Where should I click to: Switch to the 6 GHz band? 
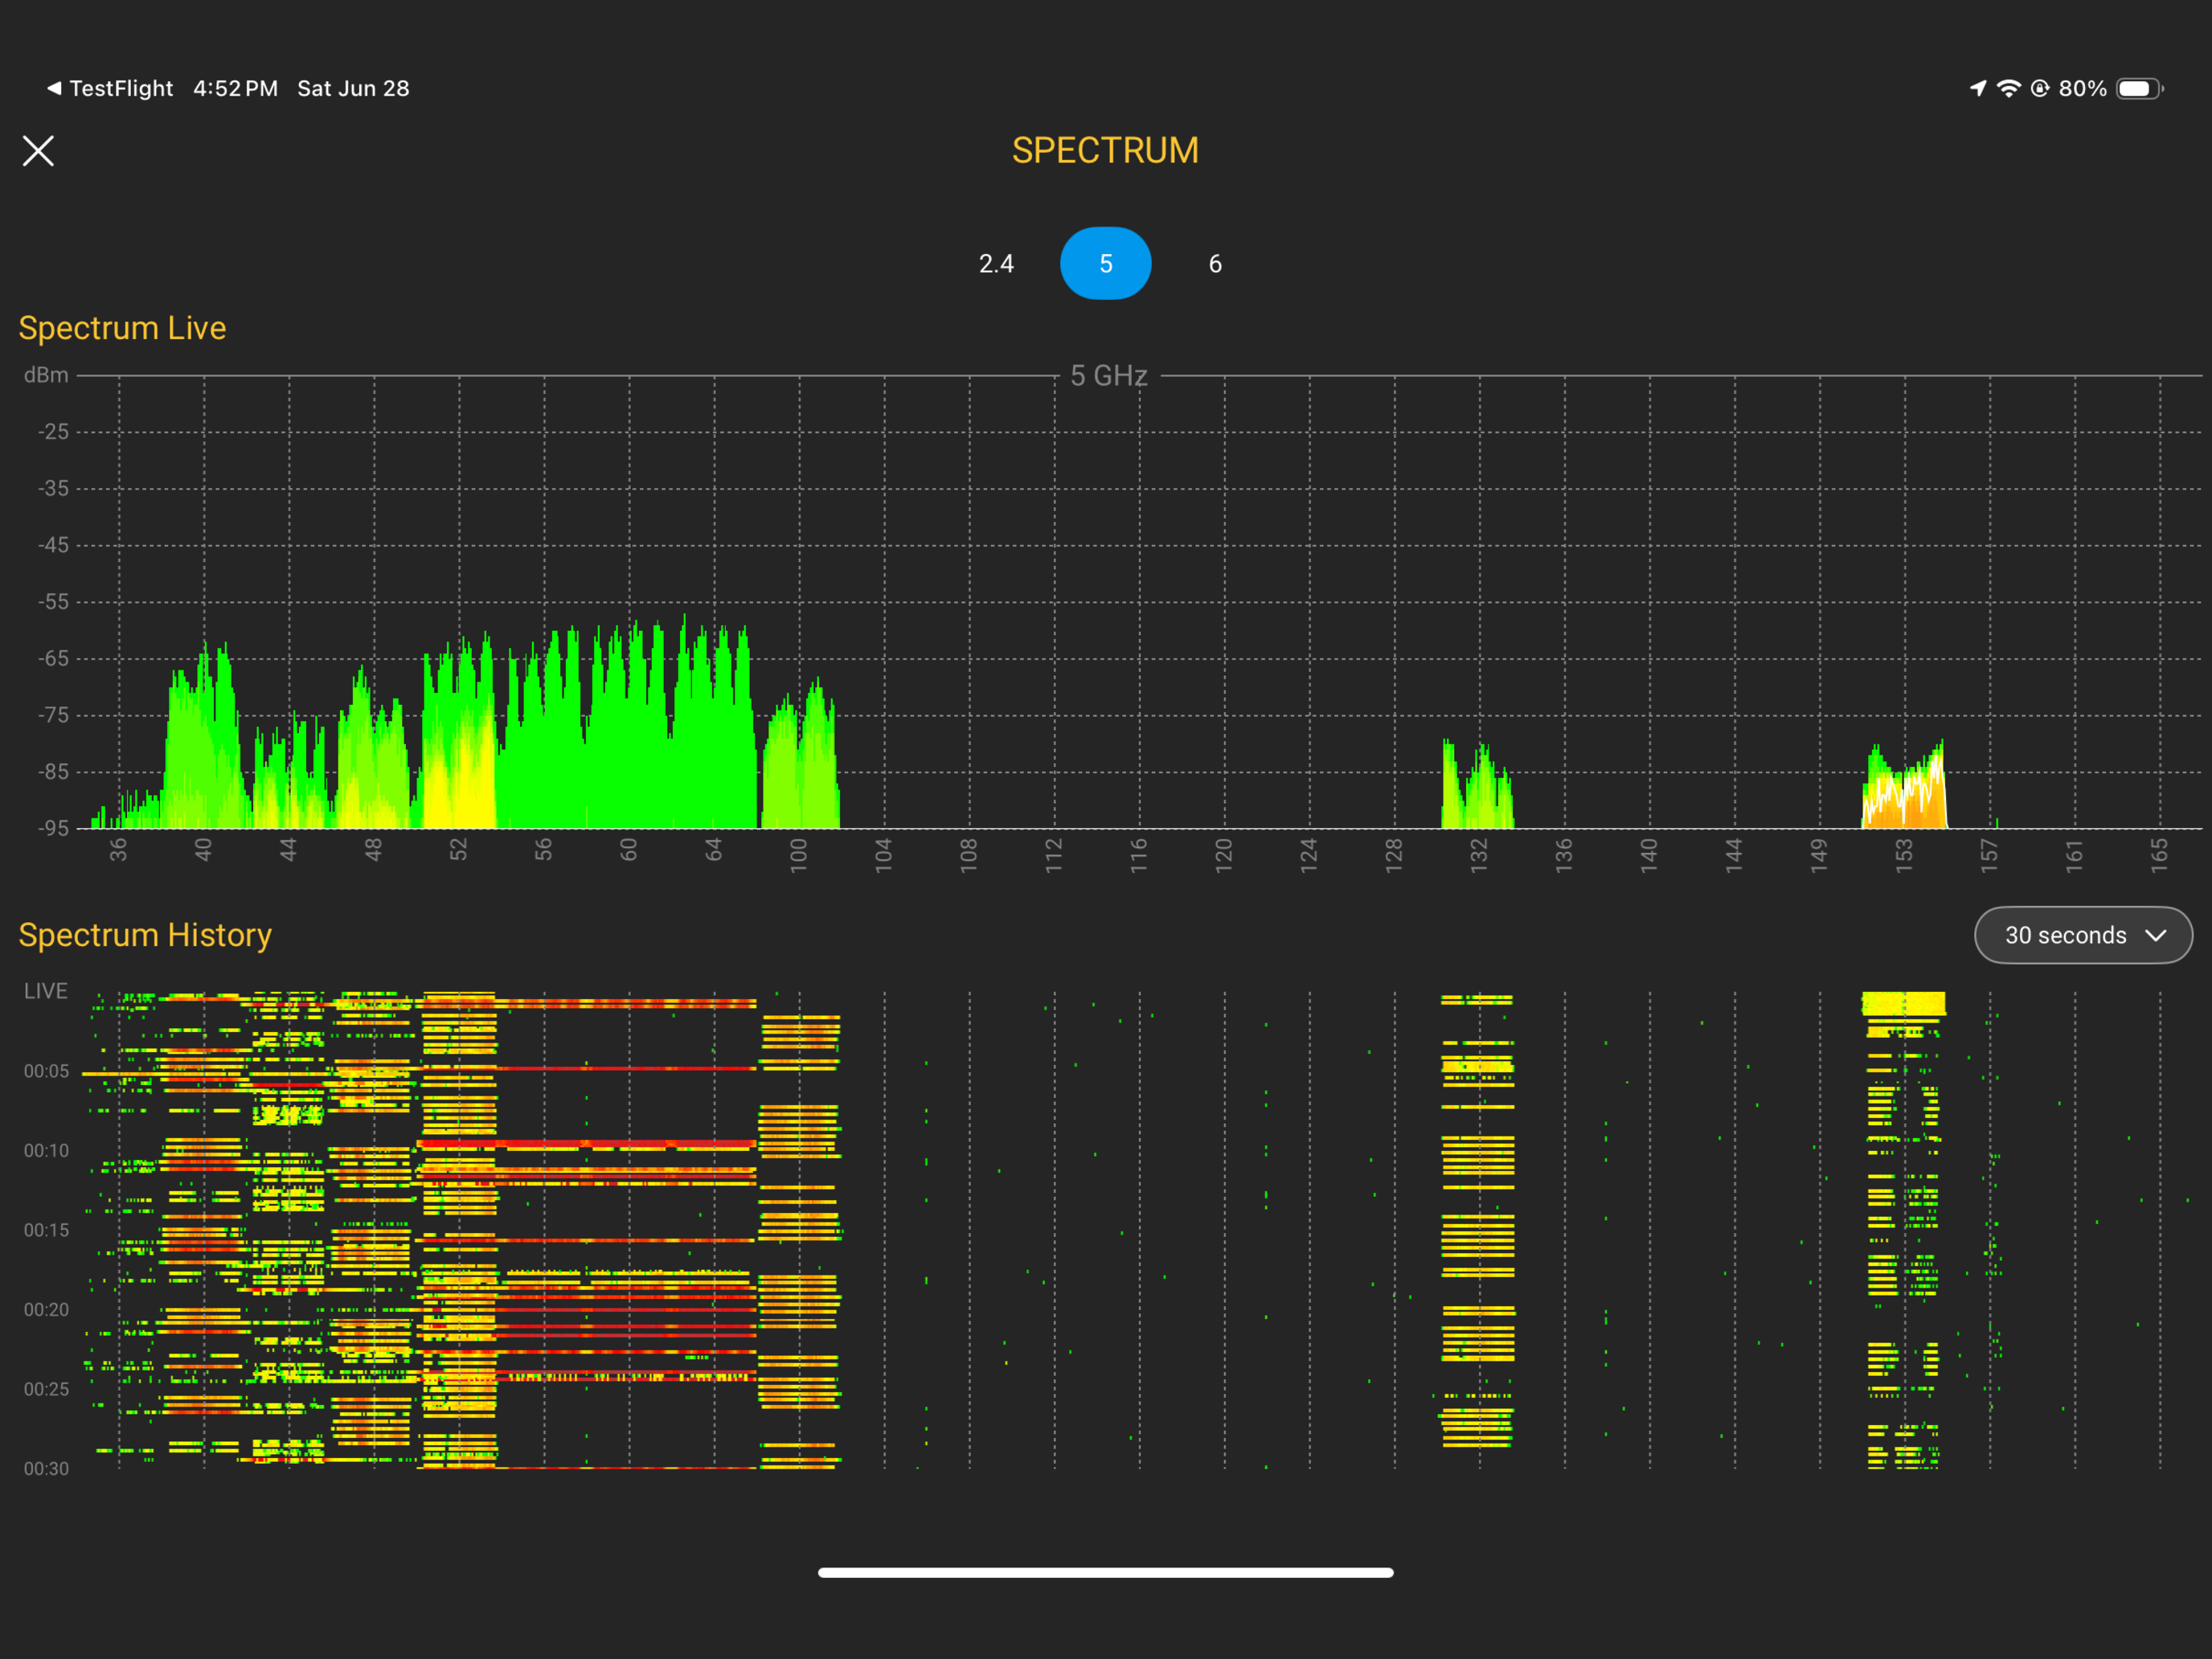[1215, 264]
